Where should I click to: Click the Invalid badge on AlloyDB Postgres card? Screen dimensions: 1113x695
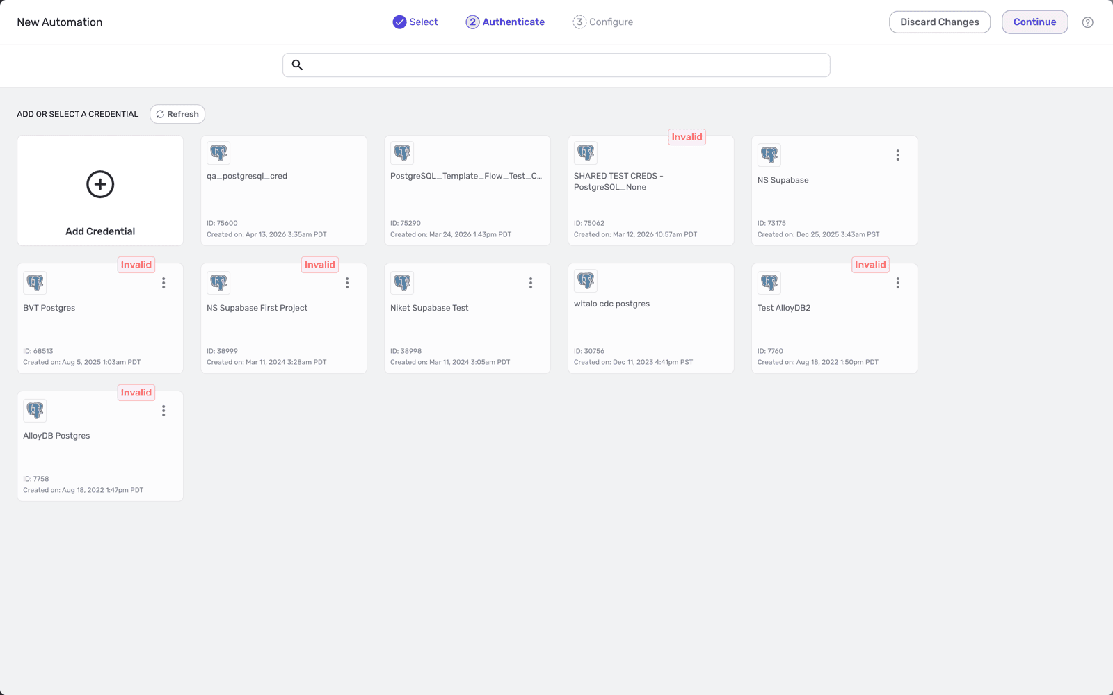(x=136, y=393)
